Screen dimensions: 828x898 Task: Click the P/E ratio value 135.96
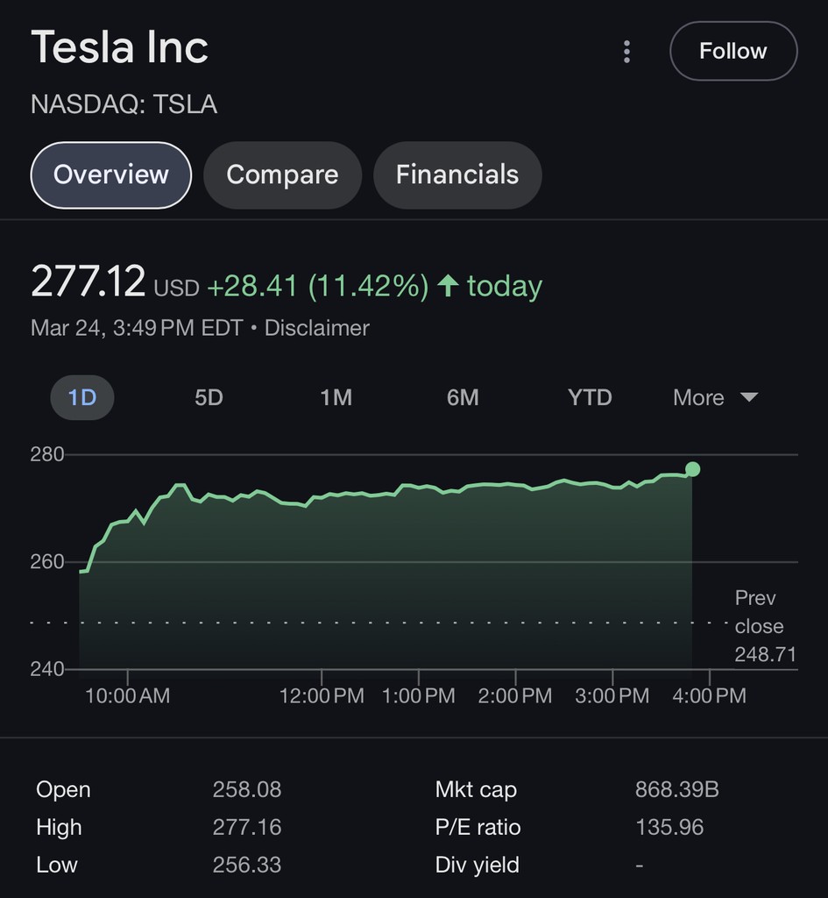[x=669, y=827]
